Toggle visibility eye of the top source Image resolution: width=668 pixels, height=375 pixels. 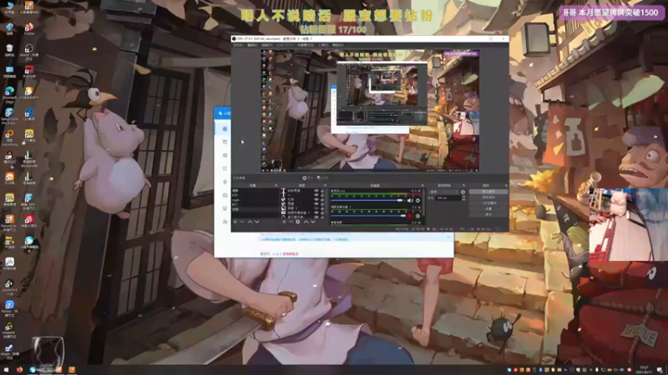point(316,191)
